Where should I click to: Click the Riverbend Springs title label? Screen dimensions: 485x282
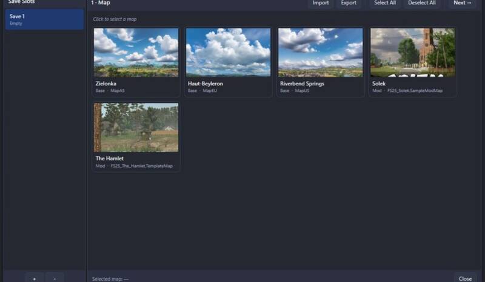(302, 84)
